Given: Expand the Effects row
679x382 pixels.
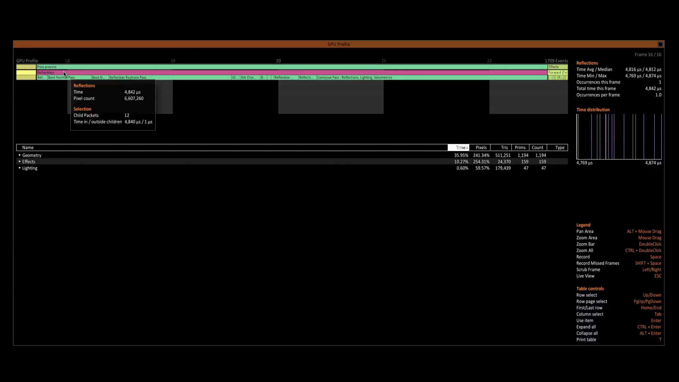Looking at the screenshot, I should (x=20, y=161).
